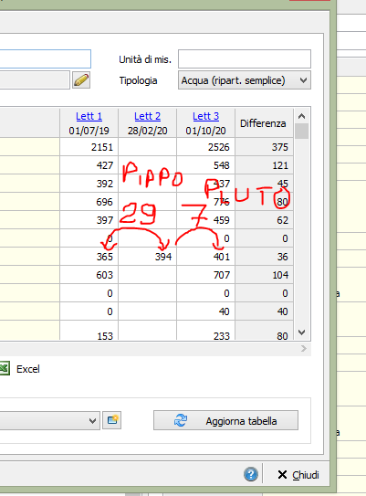Screen dimensions: 366x496
Task: Open the Lett 1 column link
Action: tap(89, 116)
